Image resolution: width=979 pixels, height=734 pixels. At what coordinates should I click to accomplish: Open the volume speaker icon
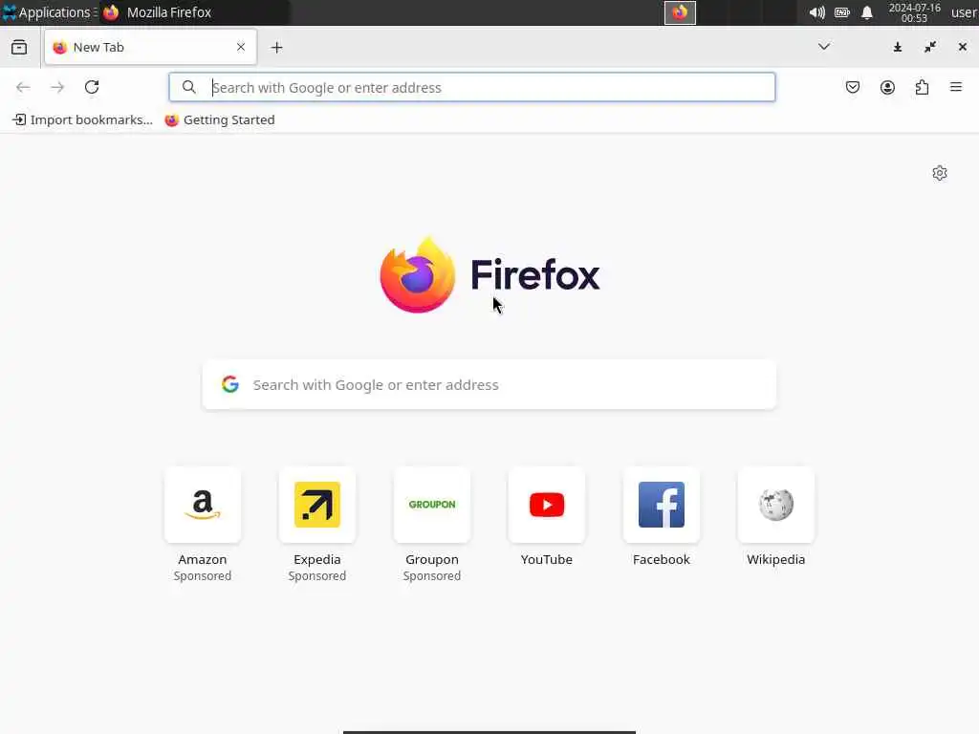(816, 12)
